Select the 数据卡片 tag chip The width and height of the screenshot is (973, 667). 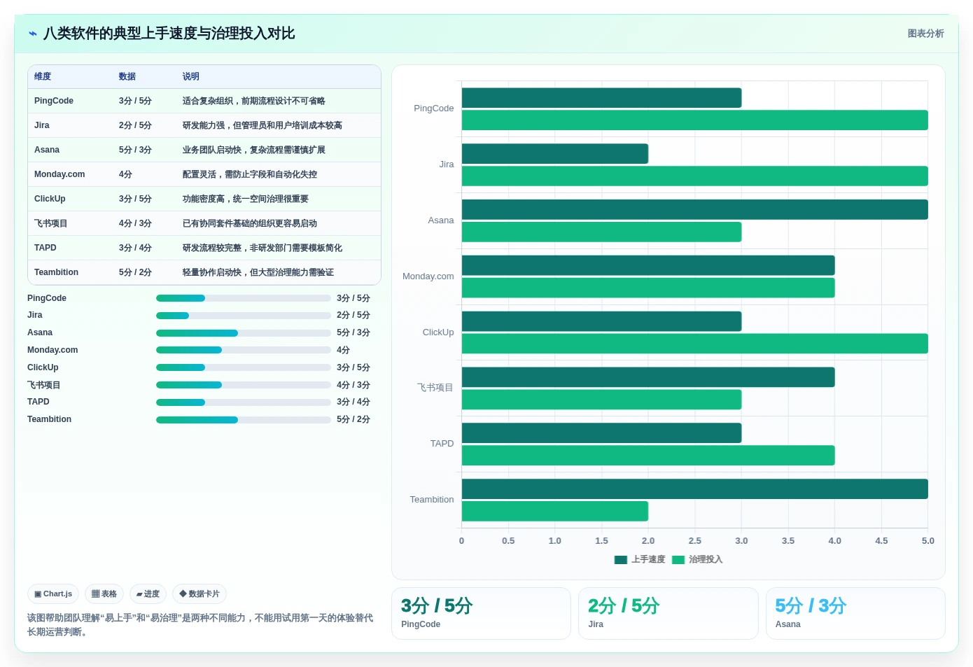[x=199, y=594]
